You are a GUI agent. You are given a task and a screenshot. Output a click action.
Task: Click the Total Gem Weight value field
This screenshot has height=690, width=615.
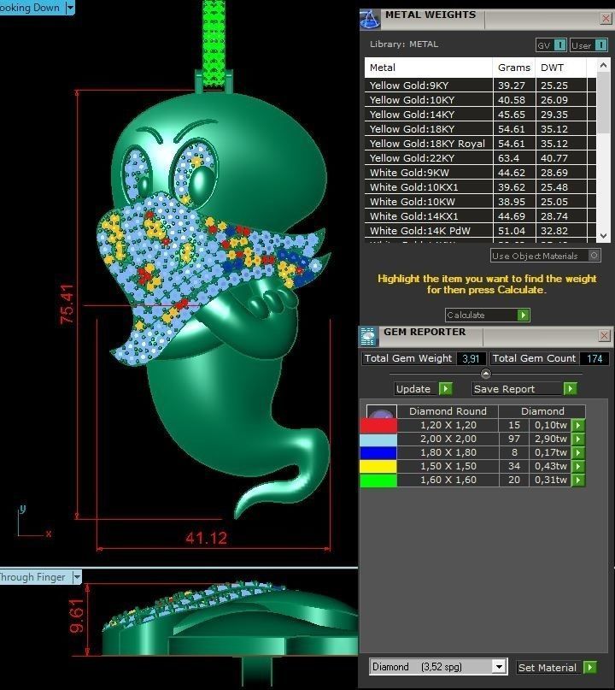point(471,358)
